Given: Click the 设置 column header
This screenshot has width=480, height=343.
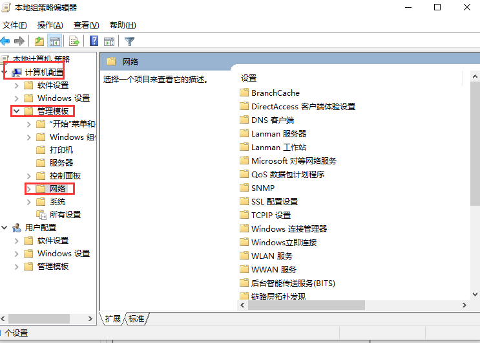Looking at the screenshot, I should pyautogui.click(x=249, y=78).
